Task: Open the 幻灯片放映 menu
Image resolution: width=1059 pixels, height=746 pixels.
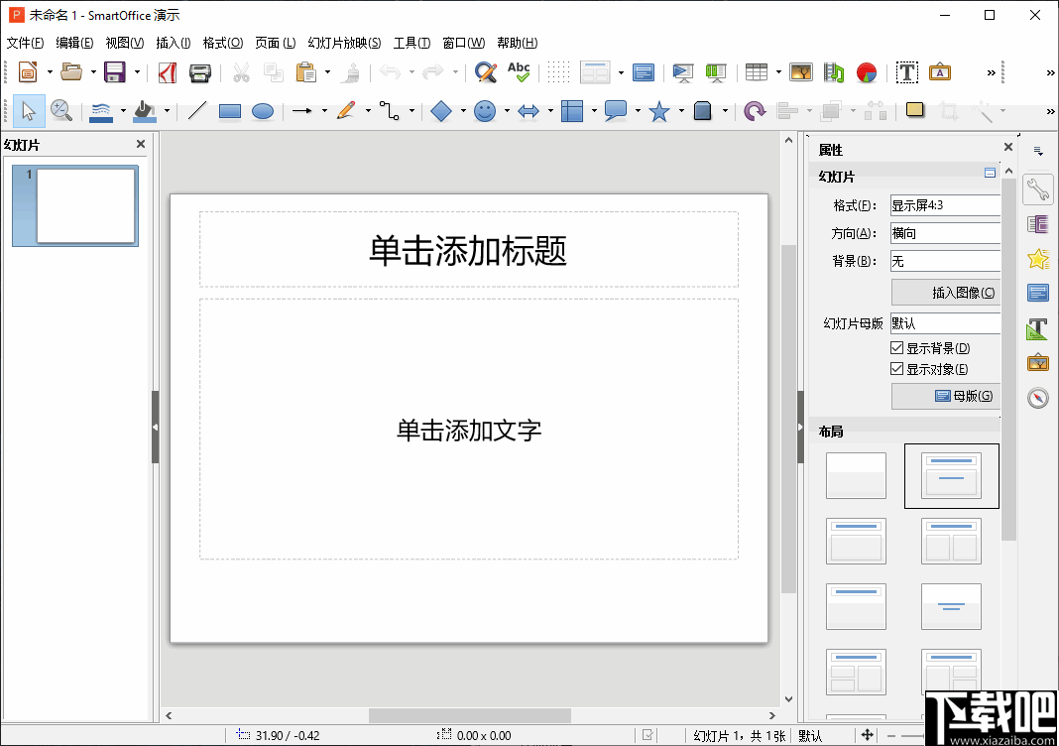Action: coord(344,43)
